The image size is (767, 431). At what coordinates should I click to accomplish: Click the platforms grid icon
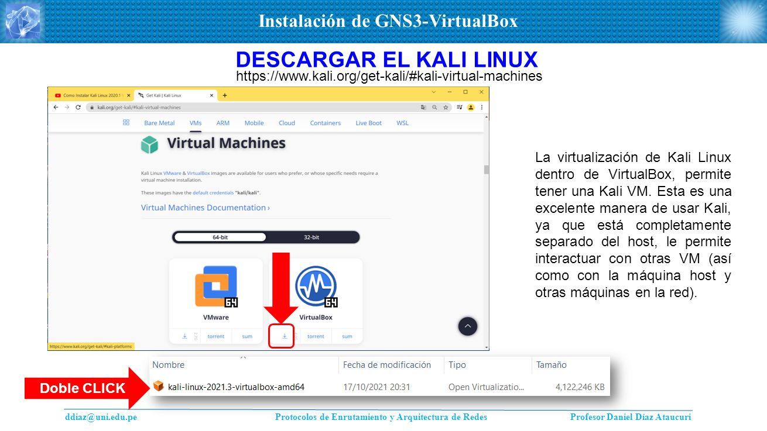click(126, 122)
